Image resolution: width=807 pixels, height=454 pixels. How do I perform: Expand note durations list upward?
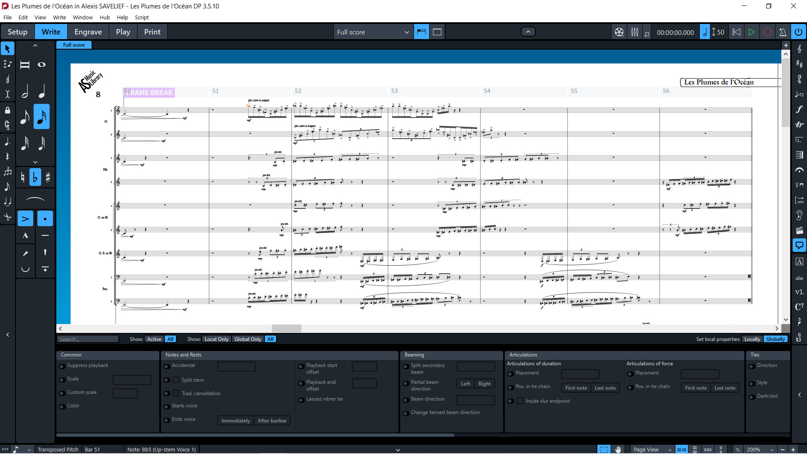35,45
